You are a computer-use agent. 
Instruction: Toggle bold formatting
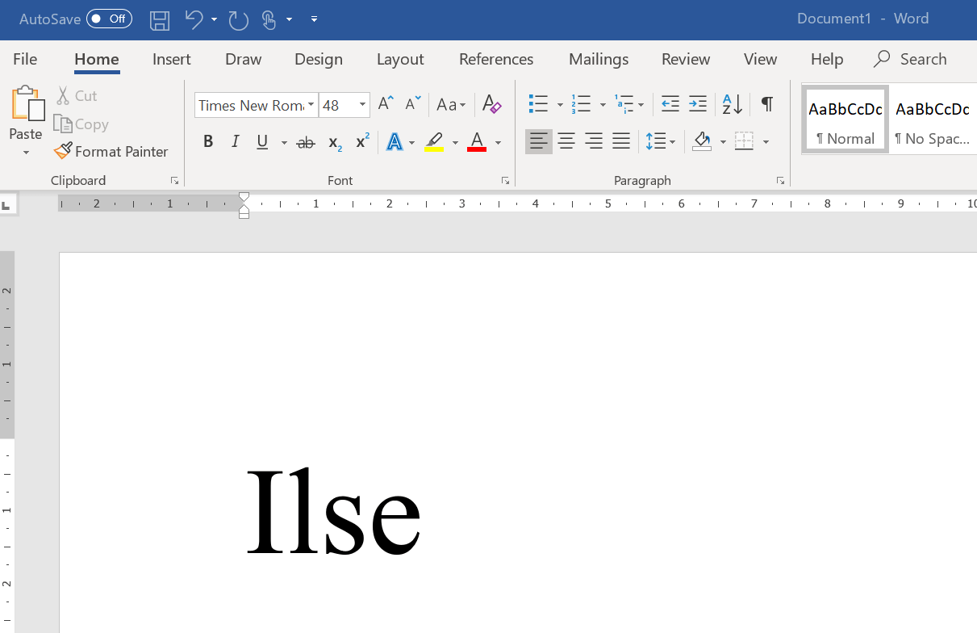(208, 141)
